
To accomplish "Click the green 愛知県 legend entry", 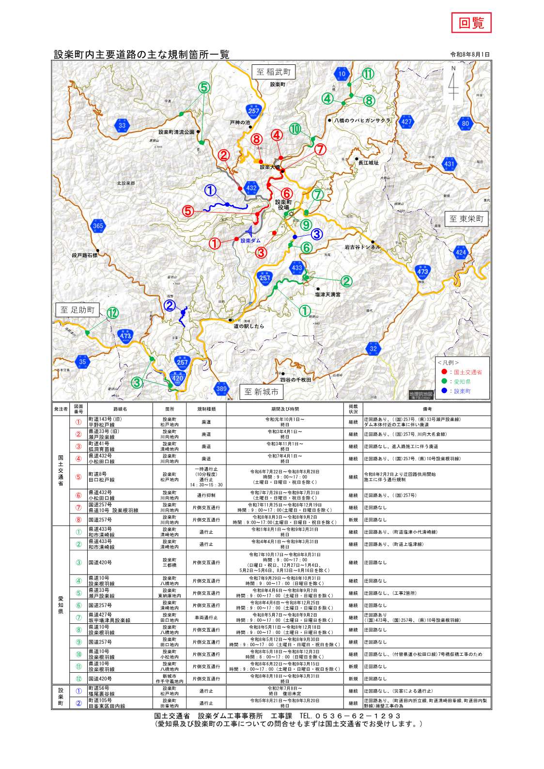I will pyautogui.click(x=456, y=381).
